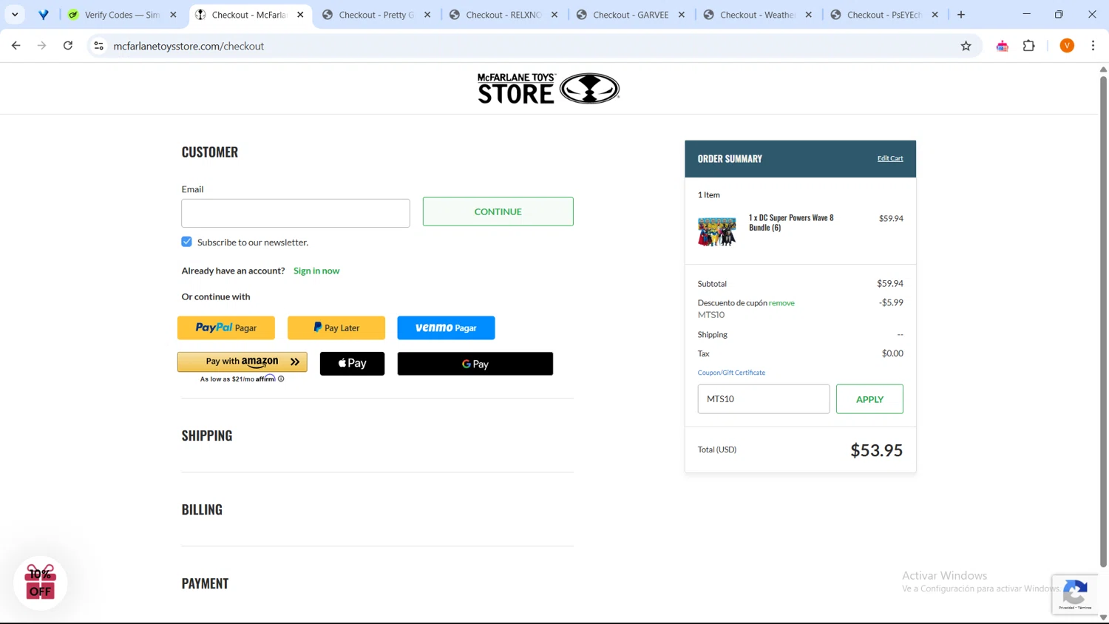The image size is (1109, 624).
Task: Open the coupon extension icon in toolbar
Action: tap(1003, 46)
